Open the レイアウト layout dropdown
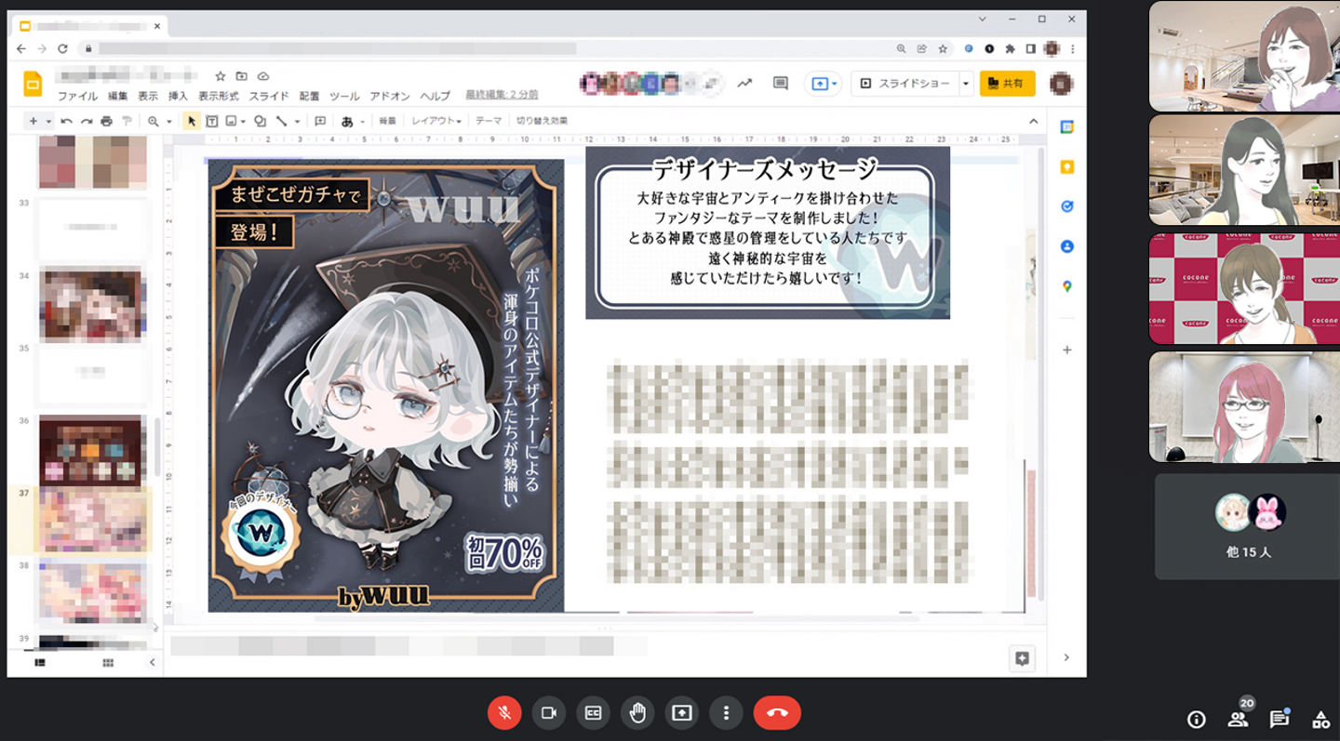This screenshot has height=741, width=1340. (x=436, y=121)
